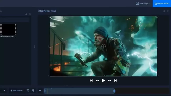
Task: Click the Export Video button
Action: (162, 3)
